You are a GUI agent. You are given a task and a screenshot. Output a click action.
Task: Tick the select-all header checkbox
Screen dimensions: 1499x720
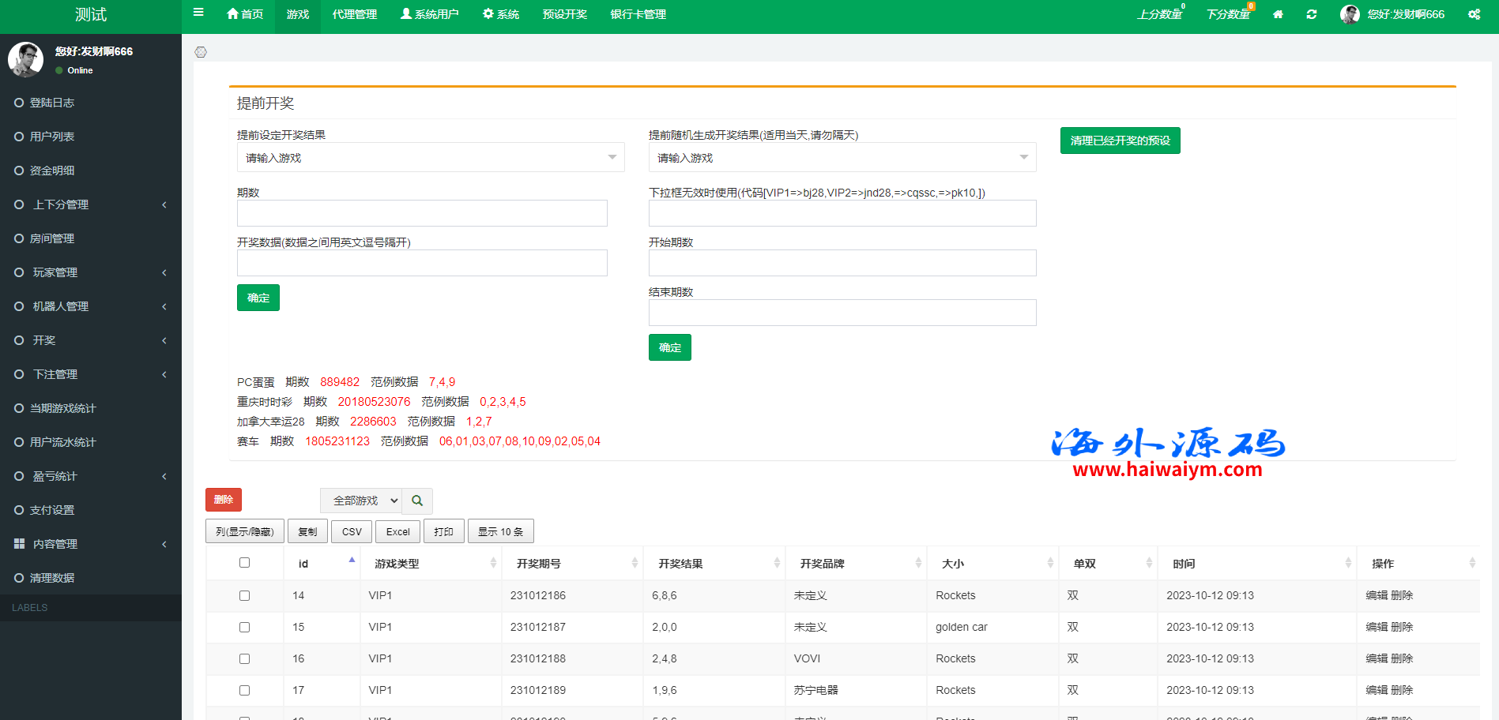click(x=244, y=563)
